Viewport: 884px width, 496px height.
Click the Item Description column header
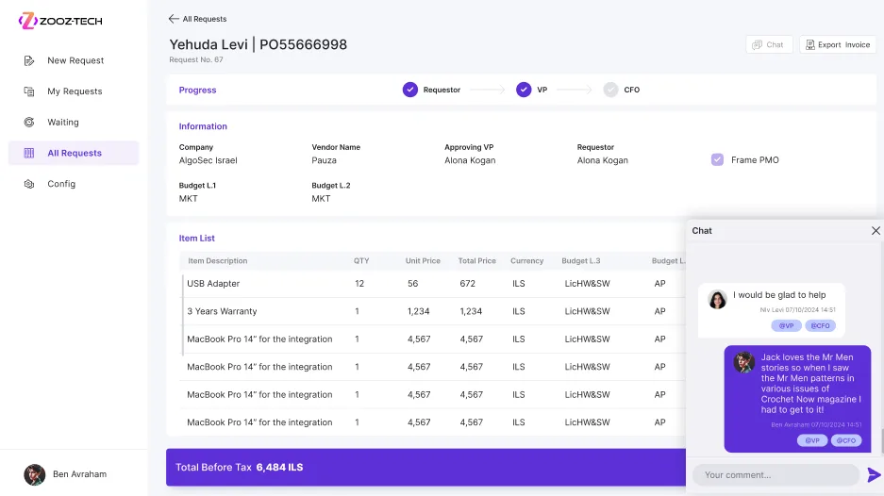click(218, 261)
